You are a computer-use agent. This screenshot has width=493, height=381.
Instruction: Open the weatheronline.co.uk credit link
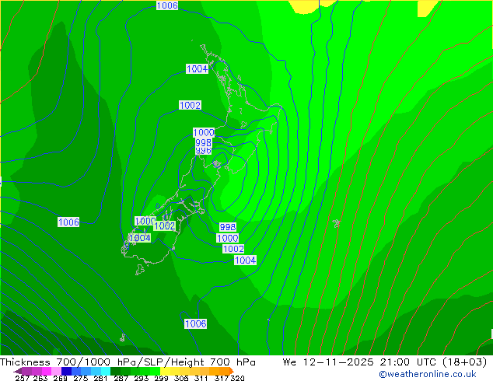tap(428, 374)
